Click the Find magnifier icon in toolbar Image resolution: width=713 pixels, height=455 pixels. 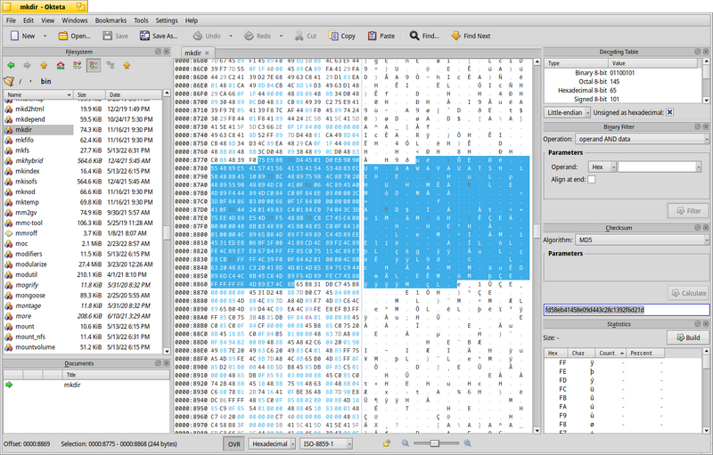point(414,36)
